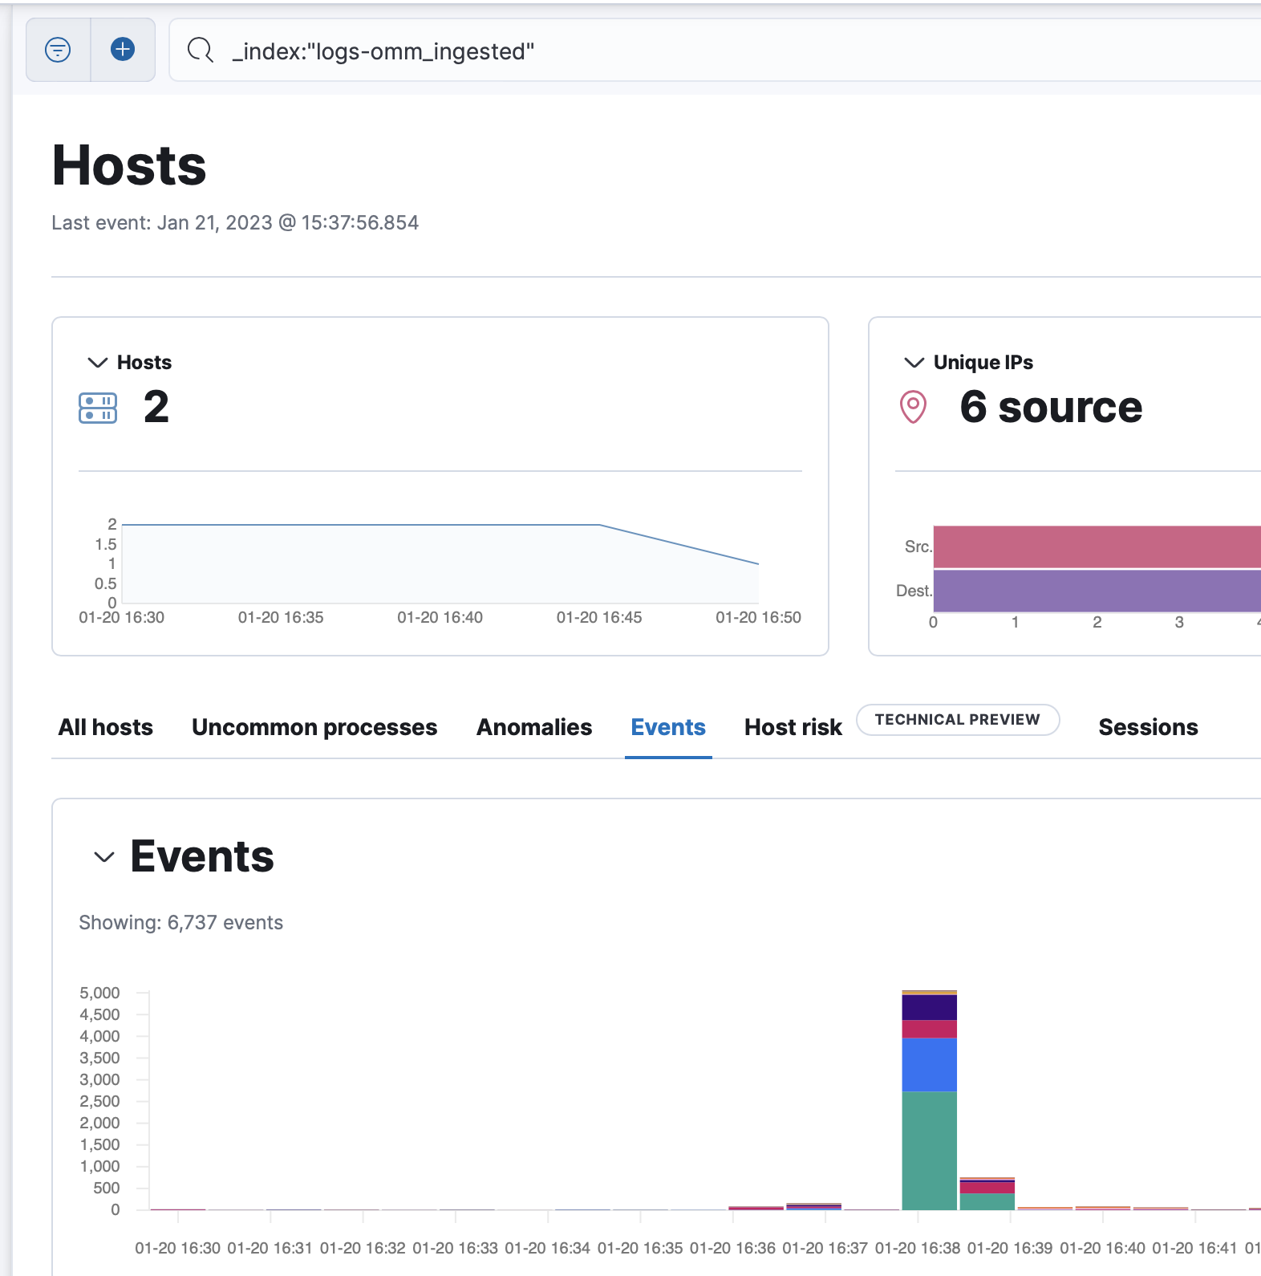Click the Last event timestamp text
The image size is (1261, 1276).
[x=235, y=223]
